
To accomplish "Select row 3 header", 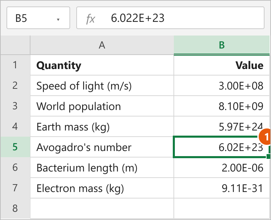I will point(15,106).
